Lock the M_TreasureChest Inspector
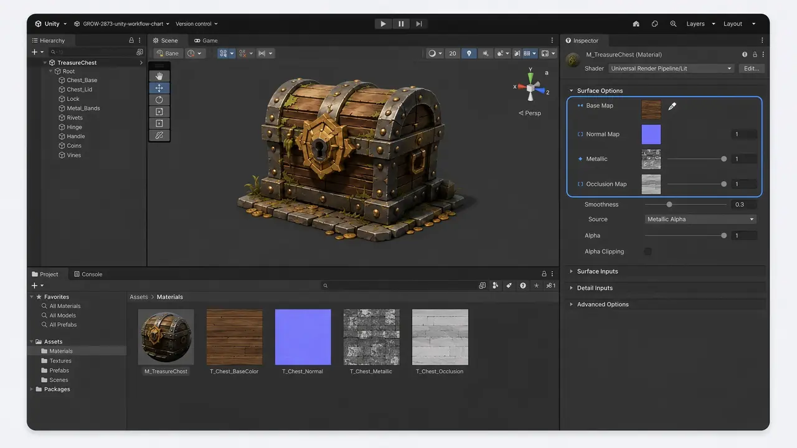Screen dimensions: 797x448 click(755, 55)
